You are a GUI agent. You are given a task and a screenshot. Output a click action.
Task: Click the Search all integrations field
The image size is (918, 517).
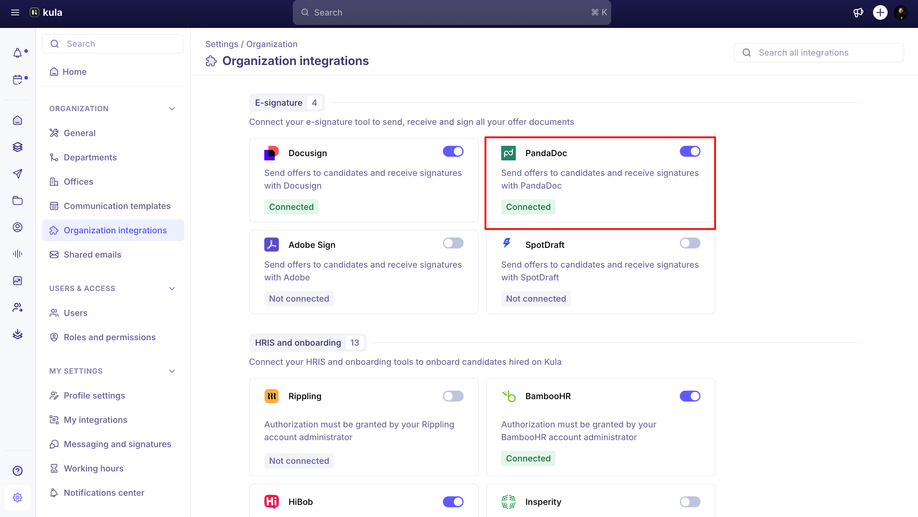tap(819, 53)
